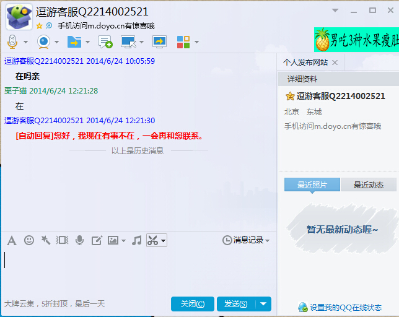Send a window shake nudge

(x=63, y=240)
